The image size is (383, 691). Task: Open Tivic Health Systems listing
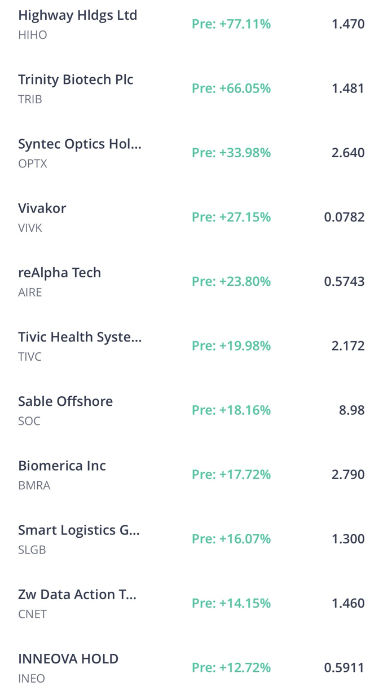point(191,345)
